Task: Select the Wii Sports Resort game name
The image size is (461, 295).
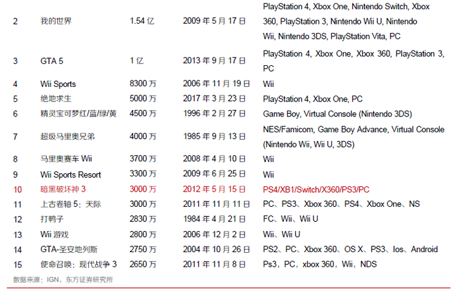Action: pyautogui.click(x=70, y=174)
